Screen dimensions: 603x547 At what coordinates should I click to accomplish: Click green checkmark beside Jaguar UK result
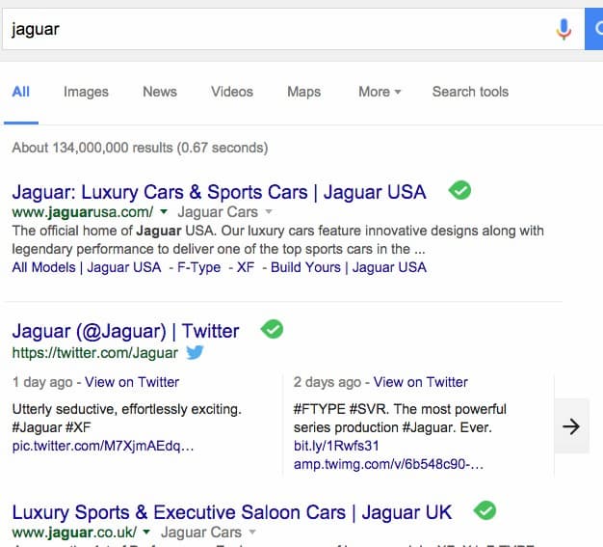[485, 510]
